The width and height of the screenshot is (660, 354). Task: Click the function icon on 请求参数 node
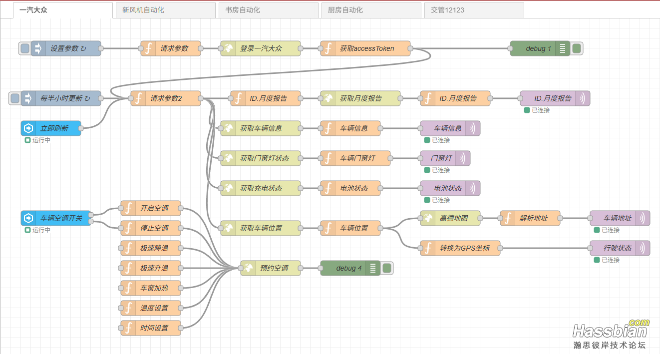coord(148,48)
